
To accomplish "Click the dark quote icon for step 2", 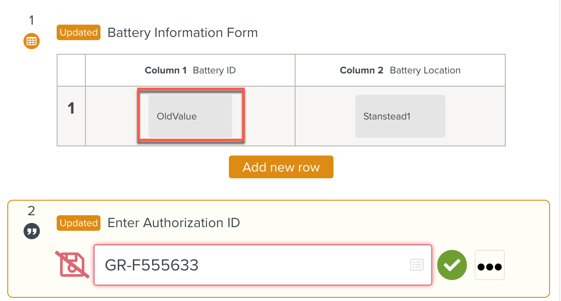I will click(x=32, y=232).
